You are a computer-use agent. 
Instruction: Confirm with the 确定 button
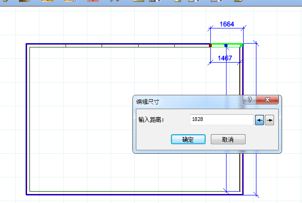(x=188, y=139)
